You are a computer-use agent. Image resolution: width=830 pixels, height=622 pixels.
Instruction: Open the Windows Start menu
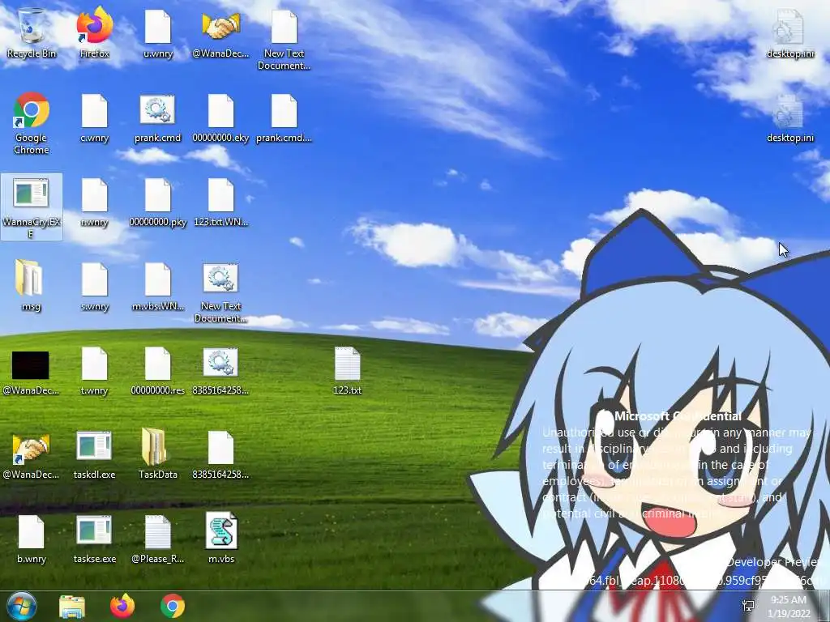tap(22, 606)
